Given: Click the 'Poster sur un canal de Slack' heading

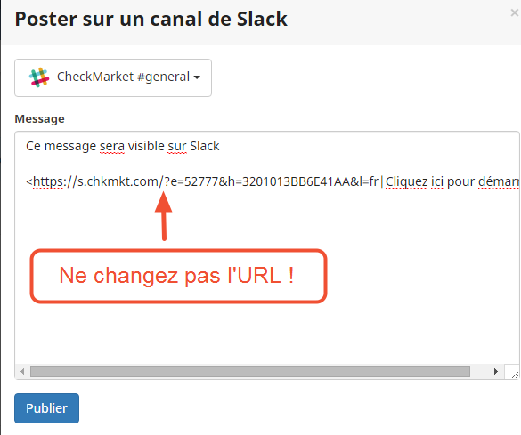Looking at the screenshot, I should 151,19.
